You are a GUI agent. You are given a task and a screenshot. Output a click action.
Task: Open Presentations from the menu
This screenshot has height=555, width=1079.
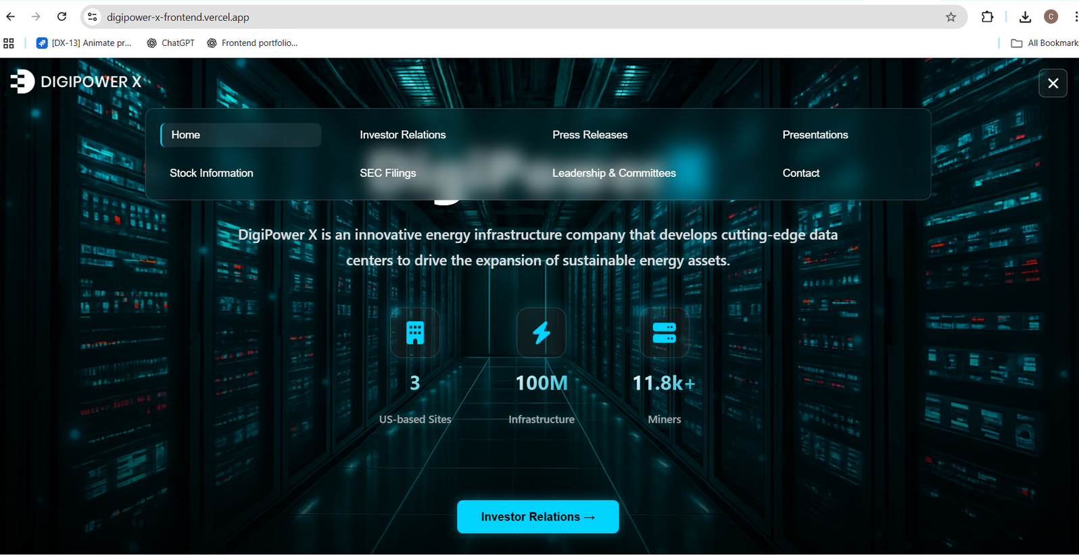815,135
